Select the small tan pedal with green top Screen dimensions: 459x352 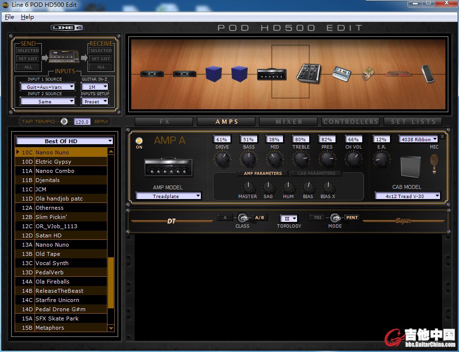(368, 74)
